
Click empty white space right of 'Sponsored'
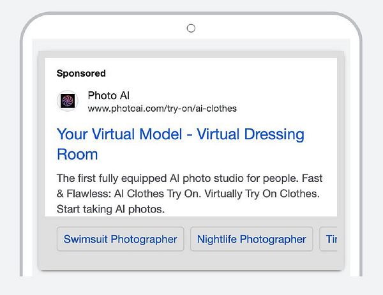point(220,73)
